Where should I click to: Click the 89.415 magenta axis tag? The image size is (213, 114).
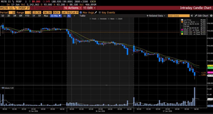pos(210,73)
